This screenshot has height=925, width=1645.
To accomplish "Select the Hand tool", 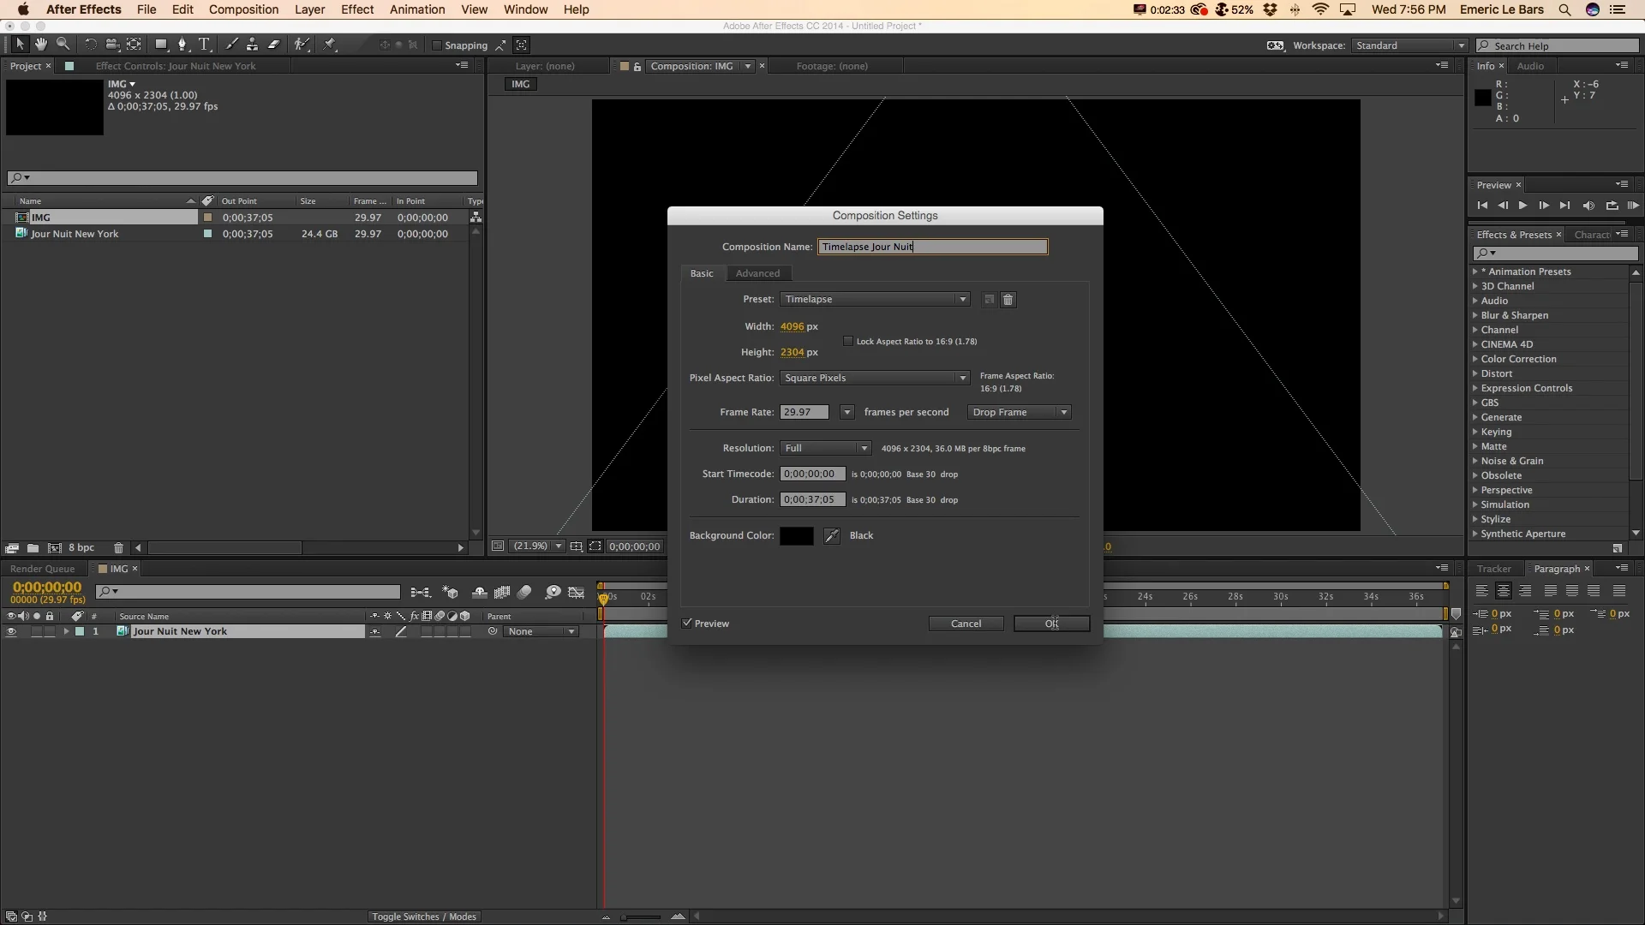I will click(40, 45).
